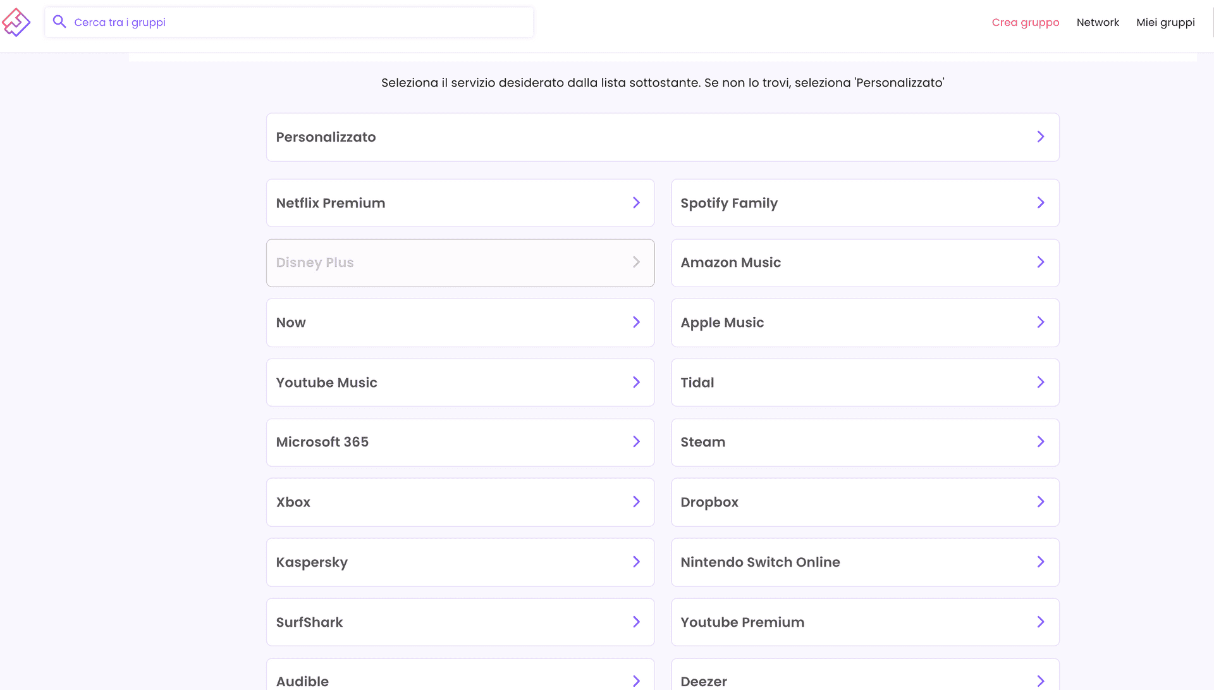1214x690 pixels.
Task: Choose the Netflix Premium service
Action: [460, 203]
